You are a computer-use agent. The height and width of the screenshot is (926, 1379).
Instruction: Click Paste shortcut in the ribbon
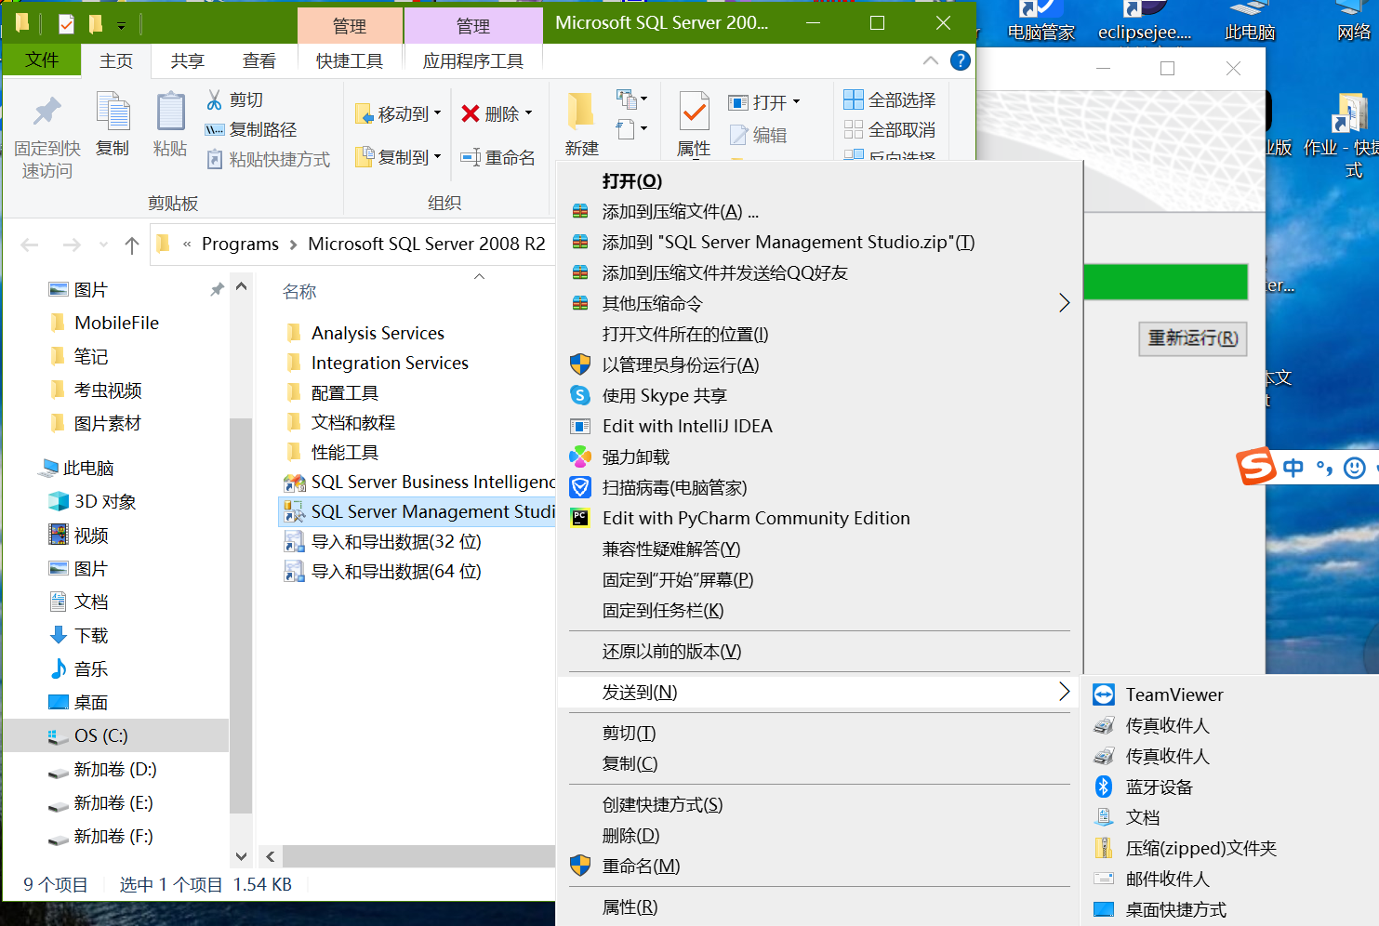pos(269,159)
